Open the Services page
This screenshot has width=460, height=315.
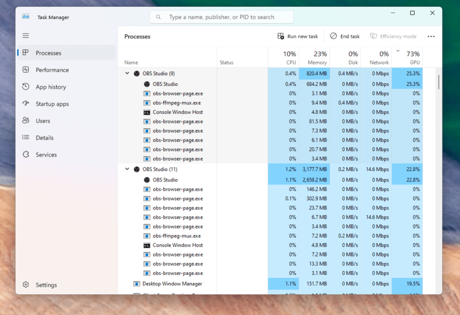[66, 155]
